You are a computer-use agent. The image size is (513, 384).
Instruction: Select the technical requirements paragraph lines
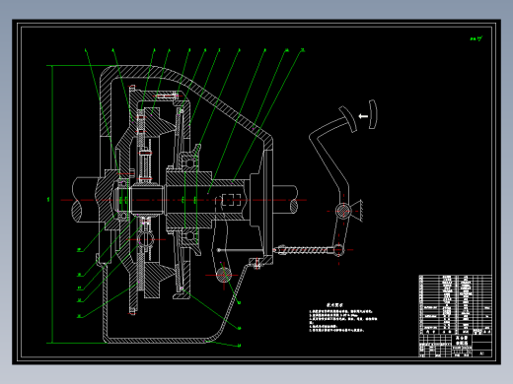(x=342, y=321)
